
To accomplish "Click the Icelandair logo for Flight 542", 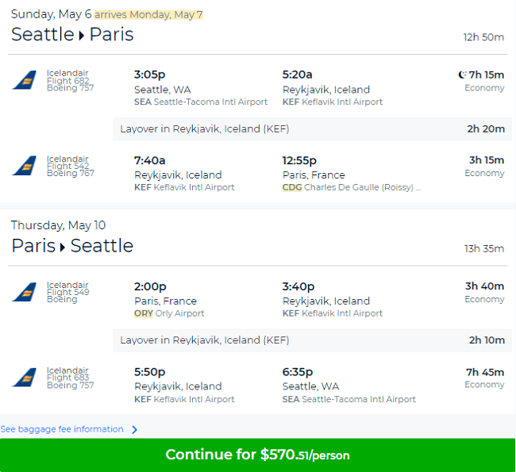I will pyautogui.click(x=25, y=166).
